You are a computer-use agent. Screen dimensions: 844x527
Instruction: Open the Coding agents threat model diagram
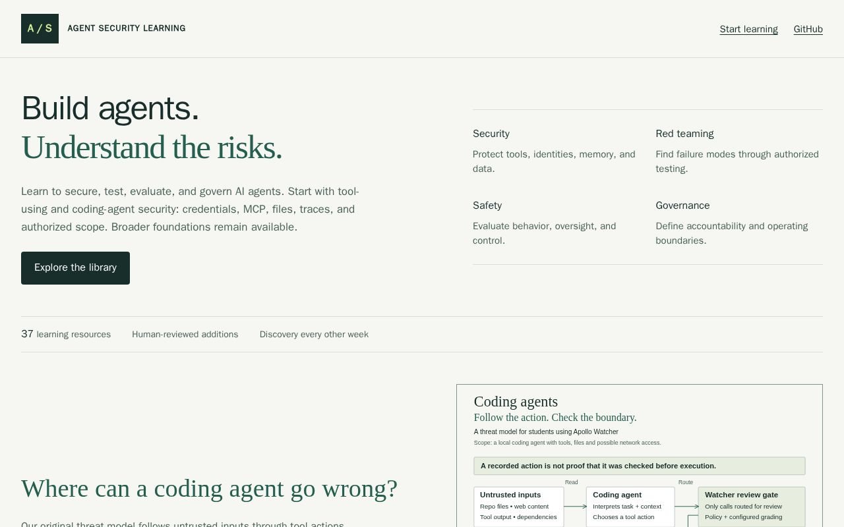[640, 456]
